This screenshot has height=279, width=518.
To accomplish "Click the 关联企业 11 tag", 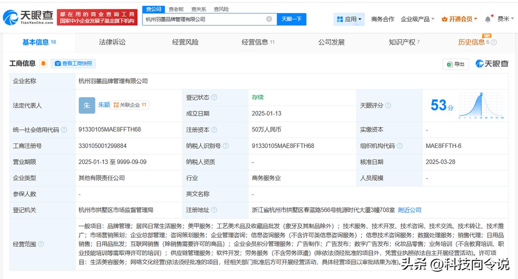I will pos(130,105).
